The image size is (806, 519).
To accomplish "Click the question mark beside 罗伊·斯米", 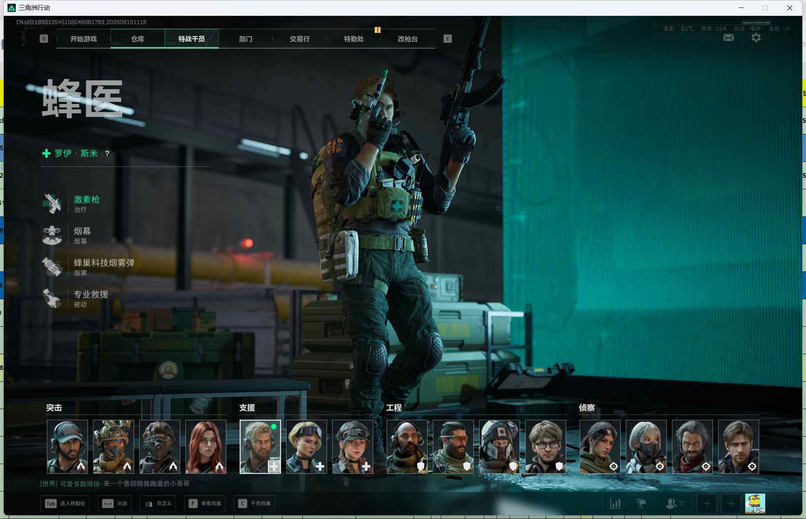I will [x=107, y=154].
